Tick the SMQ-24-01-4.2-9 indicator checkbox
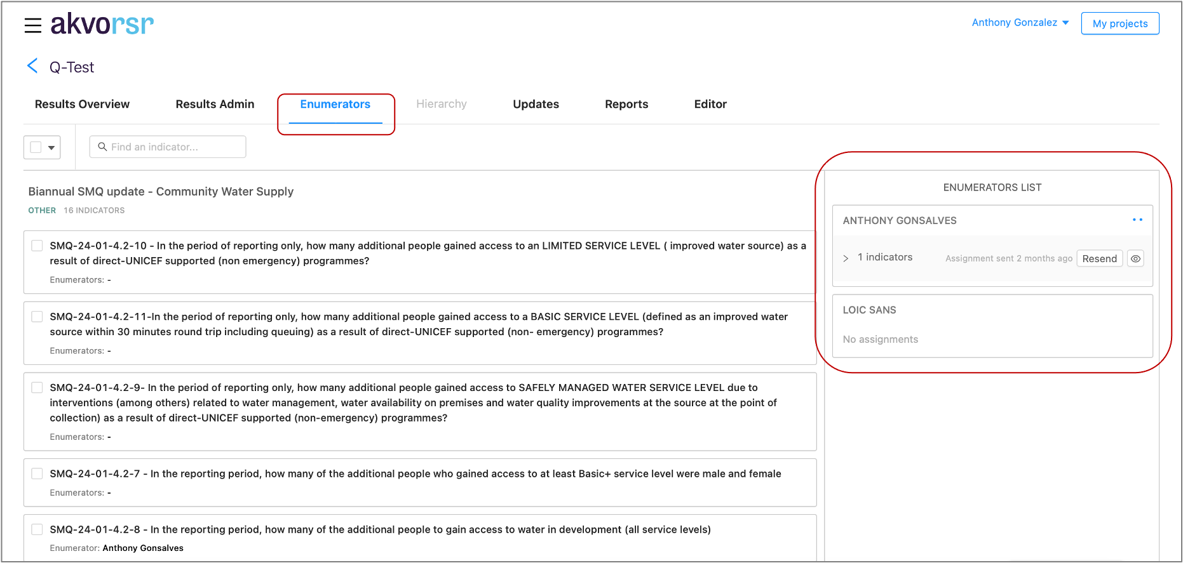1183x563 pixels. point(37,388)
